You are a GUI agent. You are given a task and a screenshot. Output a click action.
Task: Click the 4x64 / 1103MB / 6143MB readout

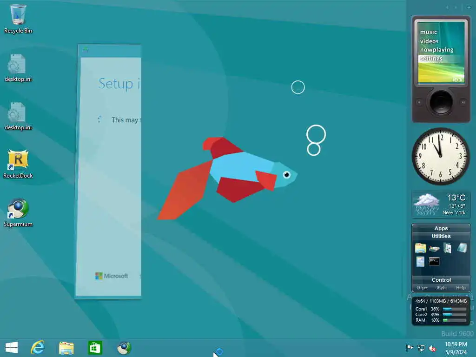click(x=441, y=301)
